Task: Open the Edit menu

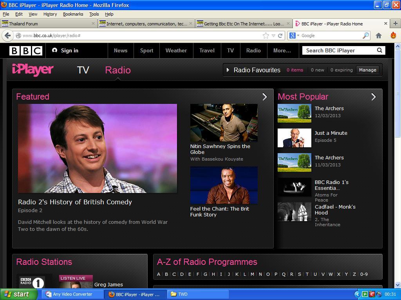Action: click(x=19, y=14)
